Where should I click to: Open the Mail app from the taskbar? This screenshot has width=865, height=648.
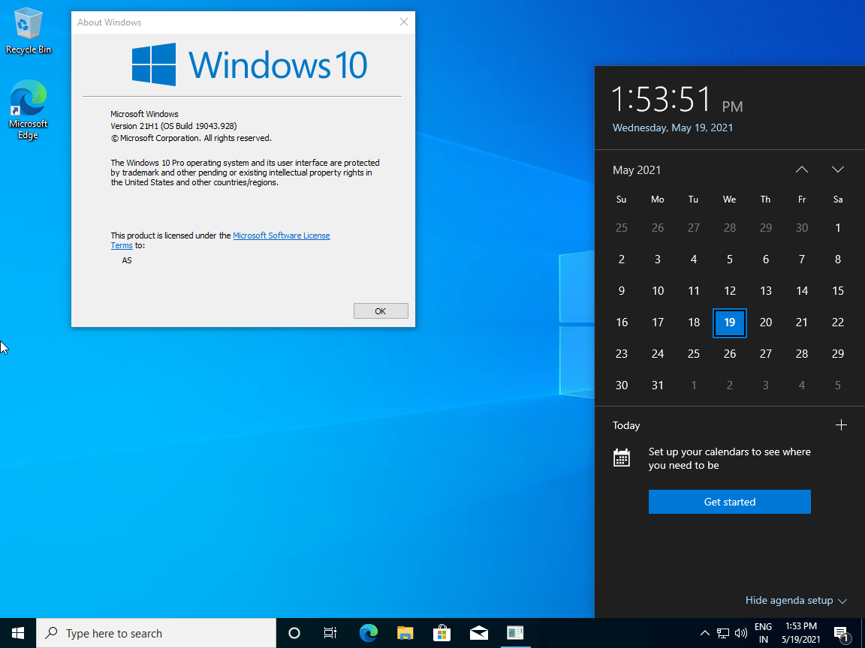tap(479, 633)
